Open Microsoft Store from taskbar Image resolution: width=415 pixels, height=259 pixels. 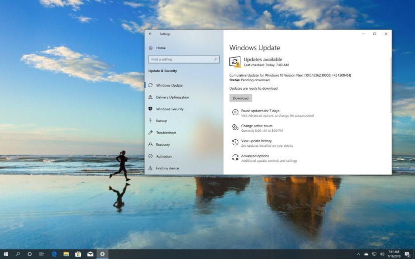pos(78,254)
